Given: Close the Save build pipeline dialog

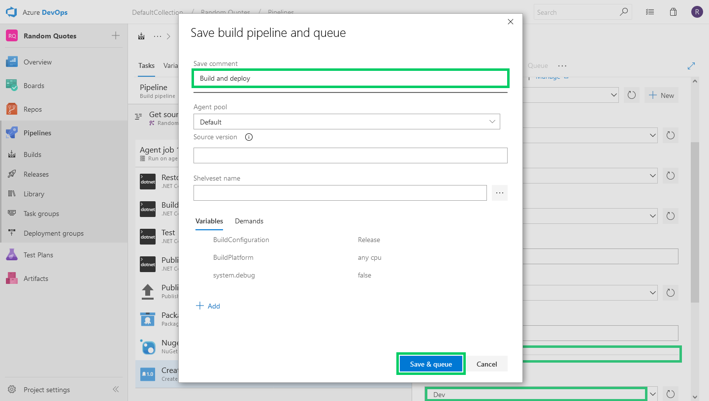Looking at the screenshot, I should point(510,22).
